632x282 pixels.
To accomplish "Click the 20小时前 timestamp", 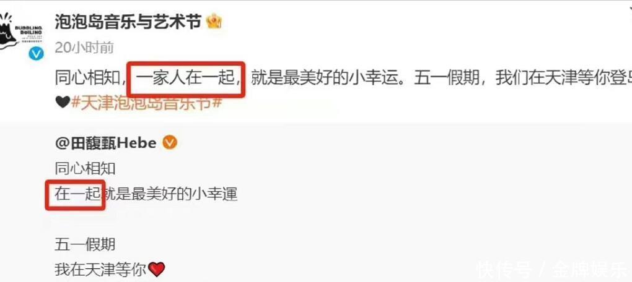I will coord(84,48).
